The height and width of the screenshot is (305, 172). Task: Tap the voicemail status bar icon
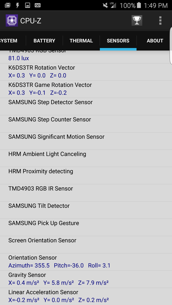37,5
